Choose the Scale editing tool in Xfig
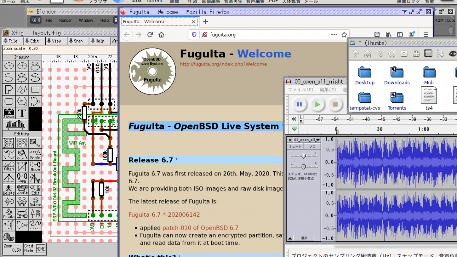The width and height of the screenshot is (457, 257). point(35,154)
